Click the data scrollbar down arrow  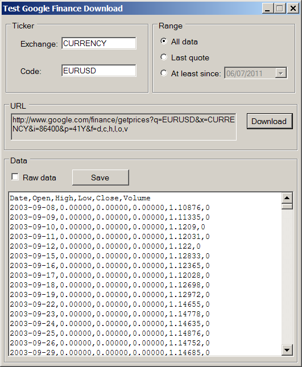coord(287,350)
